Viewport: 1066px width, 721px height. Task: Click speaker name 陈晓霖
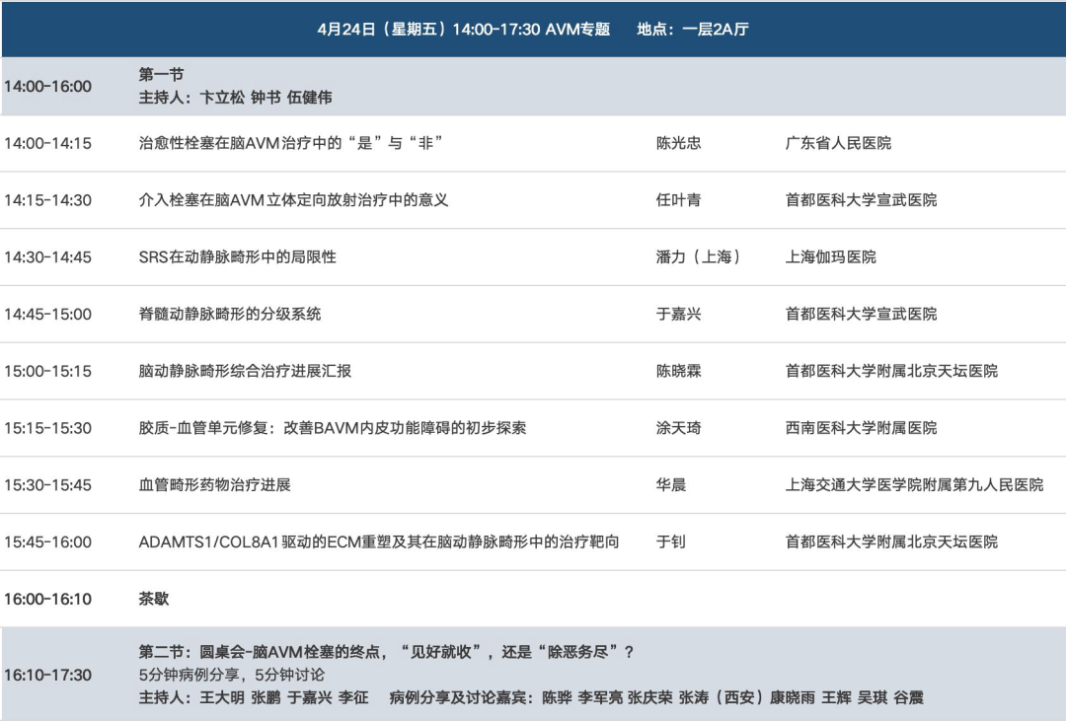click(679, 372)
